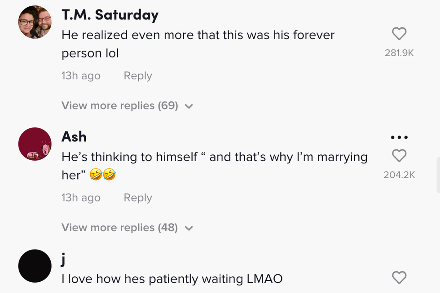Select the username j
This screenshot has height=293, width=440.
(64, 259)
